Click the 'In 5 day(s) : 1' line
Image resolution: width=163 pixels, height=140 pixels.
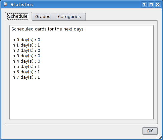pyautogui.click(x=25, y=67)
